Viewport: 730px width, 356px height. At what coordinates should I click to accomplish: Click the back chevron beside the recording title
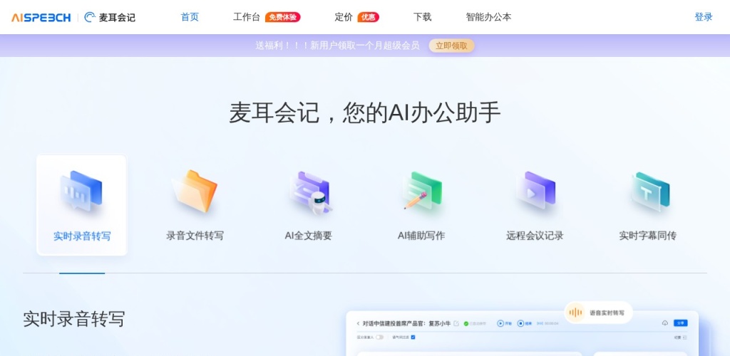(357, 323)
